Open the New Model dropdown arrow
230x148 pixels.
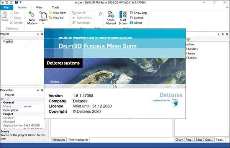[x=37, y=23]
